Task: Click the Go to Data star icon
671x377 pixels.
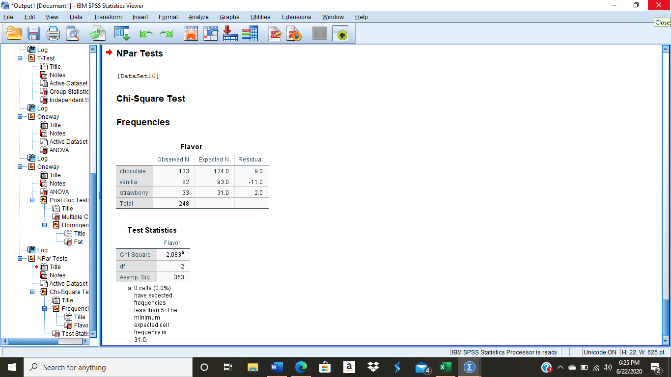Action: click(x=191, y=33)
